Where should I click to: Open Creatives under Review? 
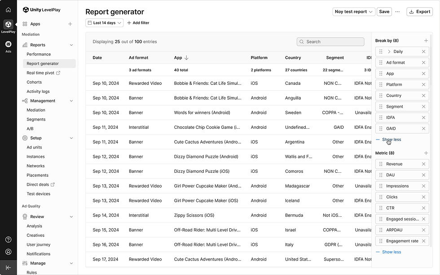[x=35, y=236]
